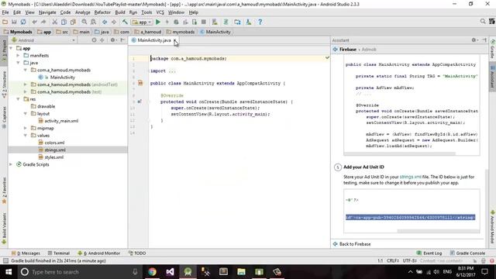Click the Save All toolbar icon
Image resolution: width=496 pixels, height=279 pixels.
(14, 22)
